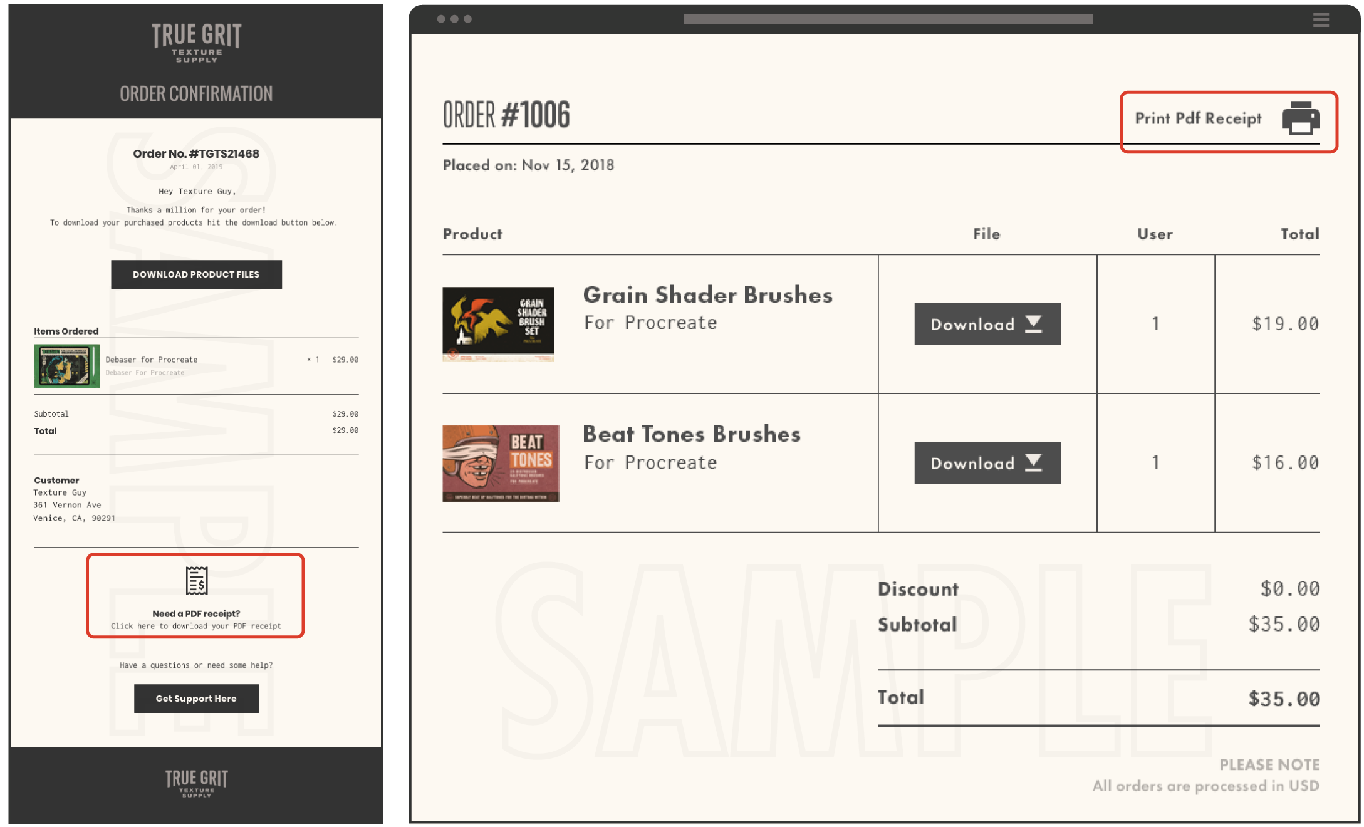The width and height of the screenshot is (1364, 827).
Task: Click the ORDER CONFIRMATION header
Action: tap(195, 95)
